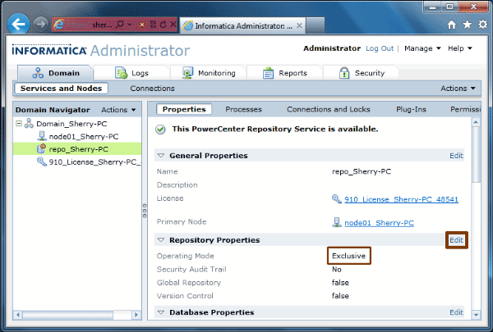
Task: Open the browser Tools gear icon
Action: (x=482, y=25)
